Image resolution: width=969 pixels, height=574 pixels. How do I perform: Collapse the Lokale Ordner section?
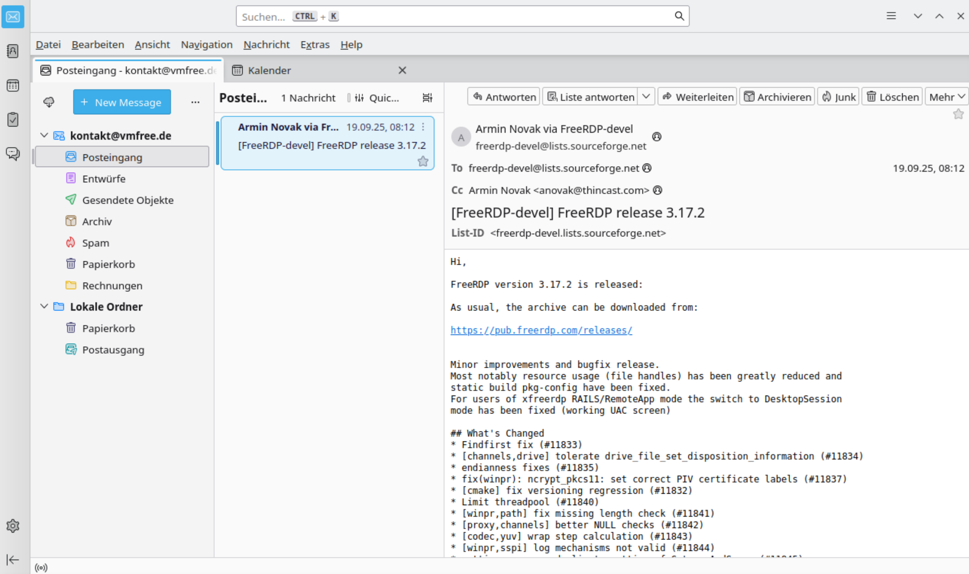tap(44, 306)
